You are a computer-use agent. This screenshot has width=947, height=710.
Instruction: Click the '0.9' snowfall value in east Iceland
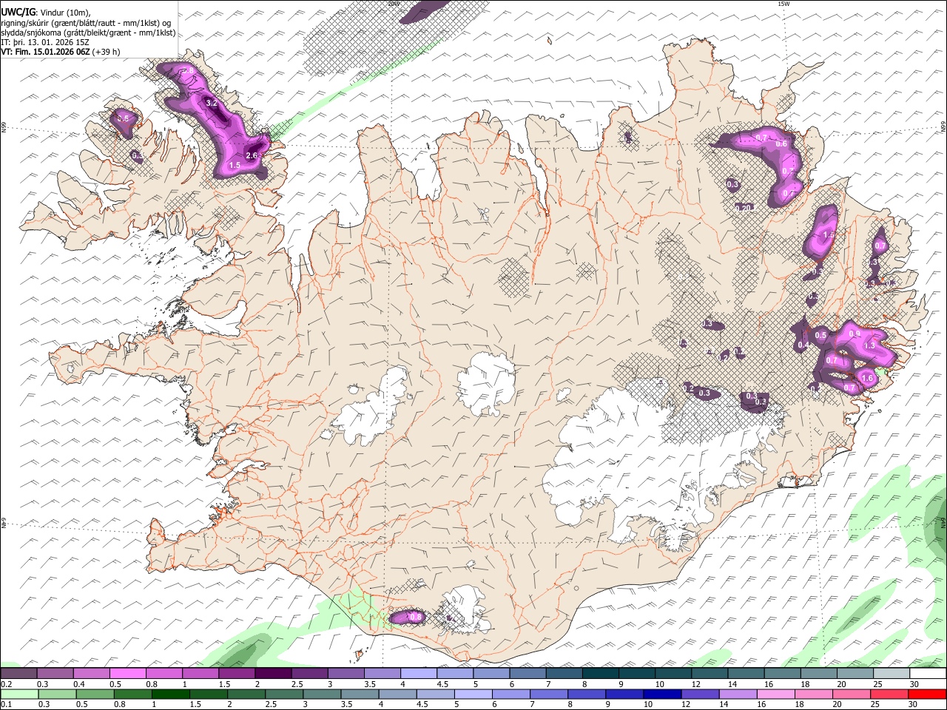(x=855, y=334)
